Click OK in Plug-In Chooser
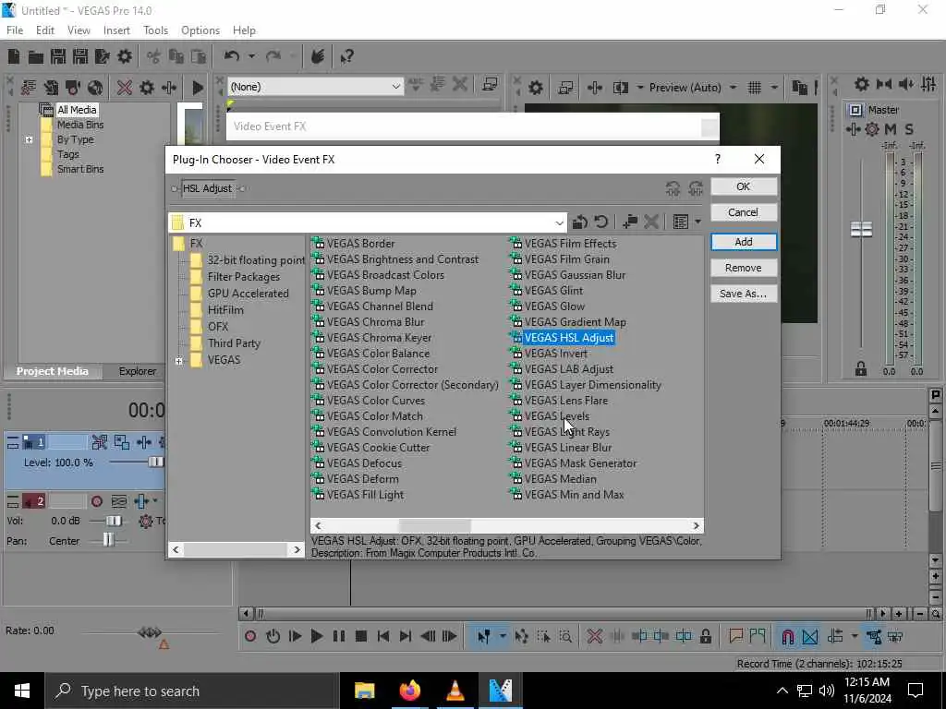 [744, 186]
